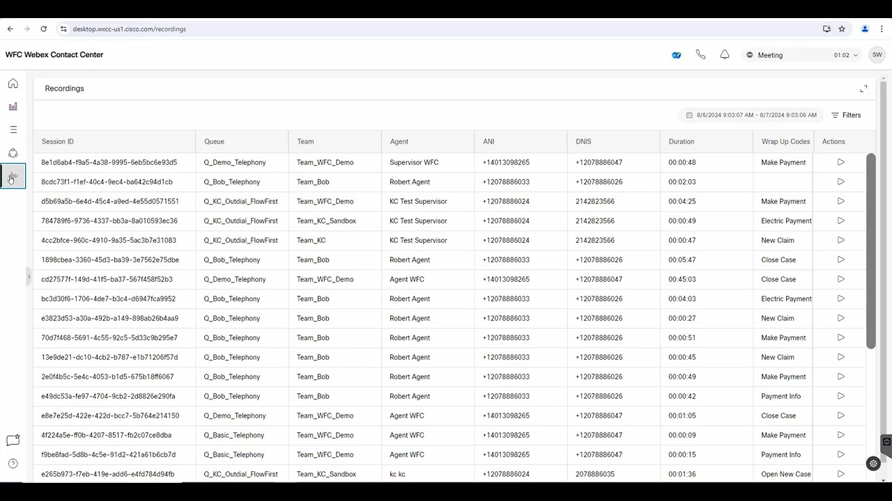Screen dimensions: 892x501
Task: Maximize the Recordings panel via expand icon
Action: tap(863, 88)
